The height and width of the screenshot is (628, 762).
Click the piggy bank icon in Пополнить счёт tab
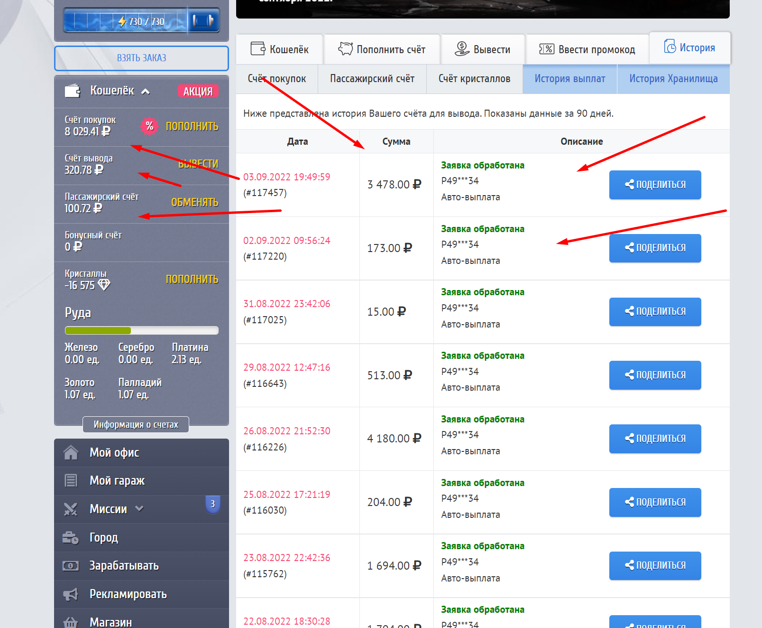345,48
